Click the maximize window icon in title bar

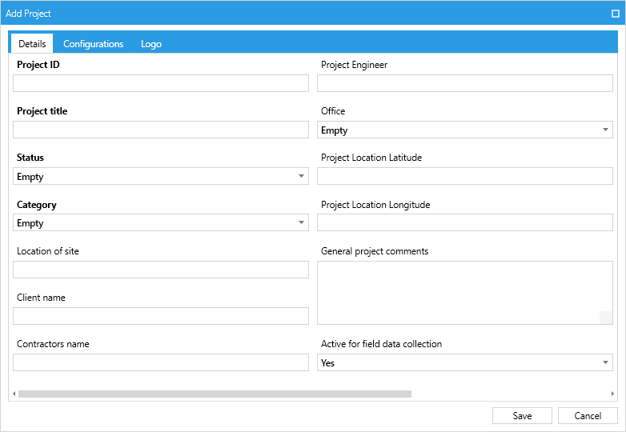click(x=616, y=14)
